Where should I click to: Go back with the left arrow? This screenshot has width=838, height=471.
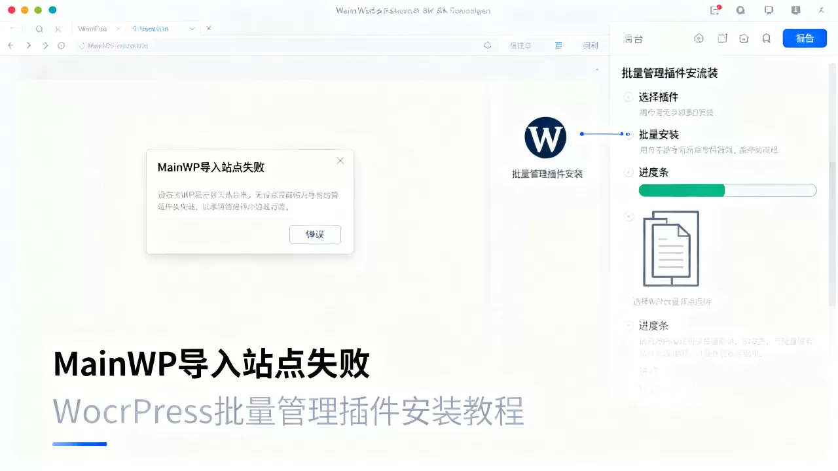(10, 46)
